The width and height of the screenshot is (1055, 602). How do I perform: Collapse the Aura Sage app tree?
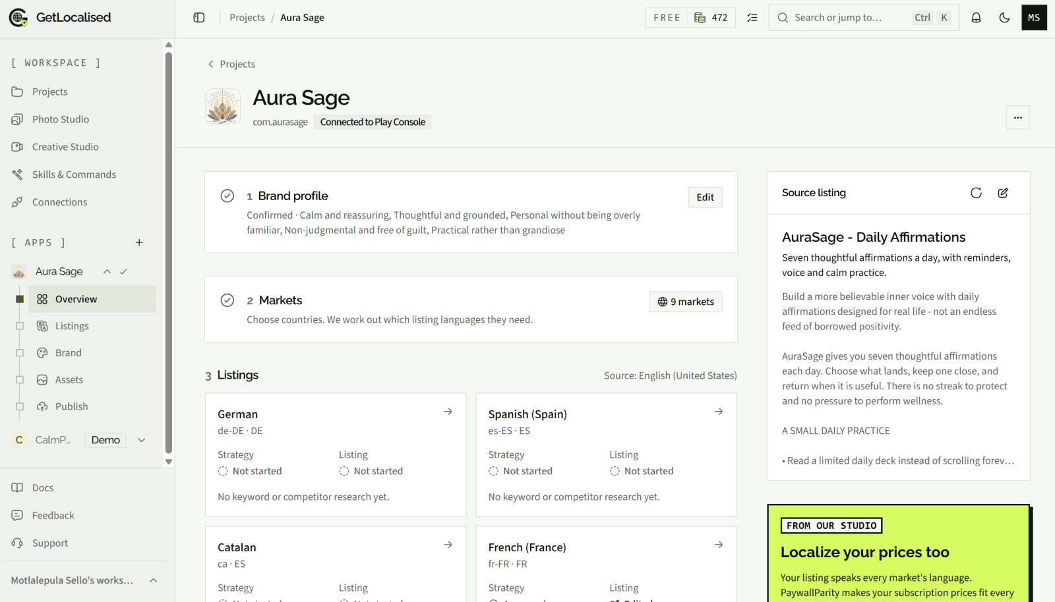[107, 271]
